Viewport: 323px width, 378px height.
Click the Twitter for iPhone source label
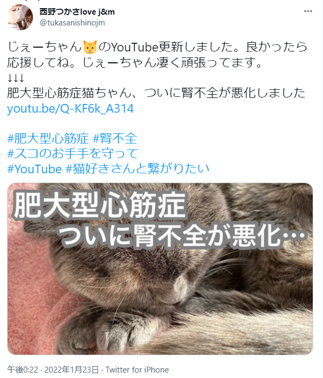[x=137, y=369]
